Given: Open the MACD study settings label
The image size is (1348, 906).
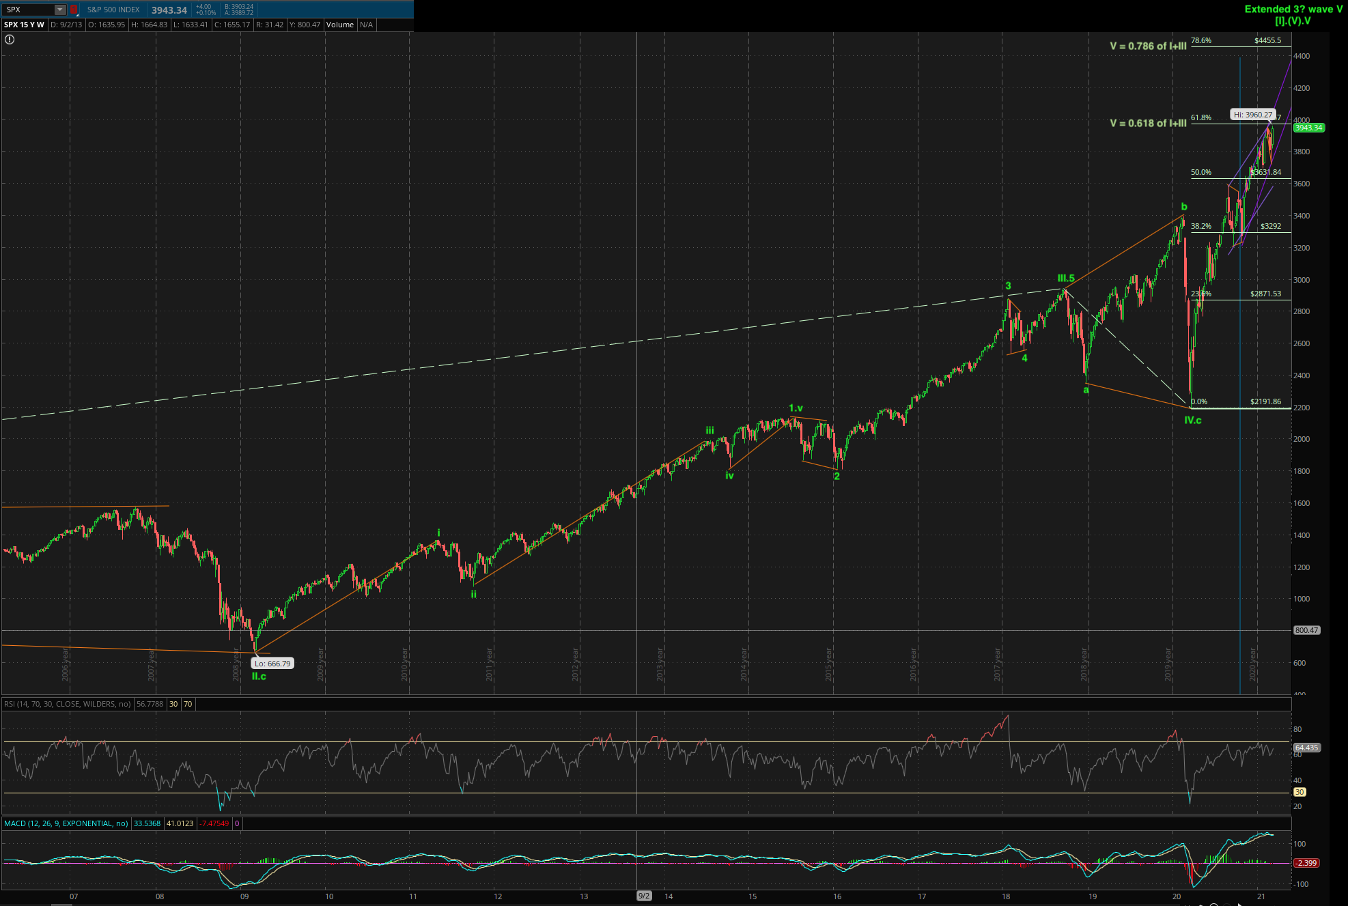Looking at the screenshot, I should tap(66, 823).
